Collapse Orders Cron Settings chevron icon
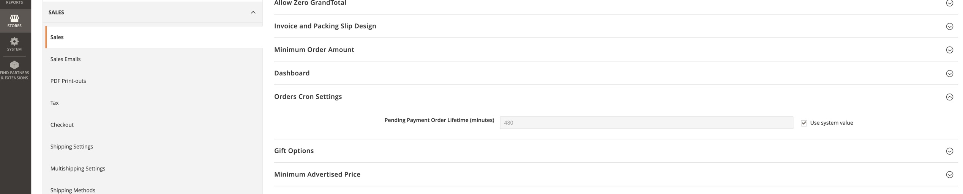The width and height of the screenshot is (963, 194). tap(949, 97)
